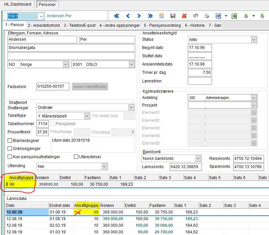Check the Uføreytelser checkbox

coord(76,157)
